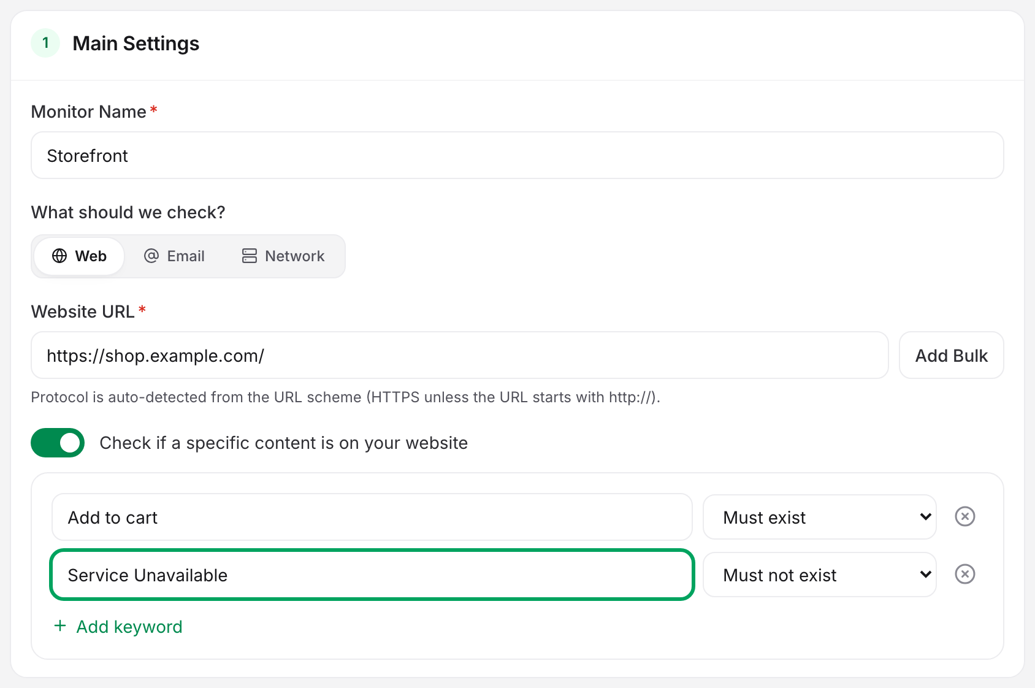Image resolution: width=1035 pixels, height=688 pixels.
Task: Click the step 1 badge by Main Settings
Action: point(45,43)
